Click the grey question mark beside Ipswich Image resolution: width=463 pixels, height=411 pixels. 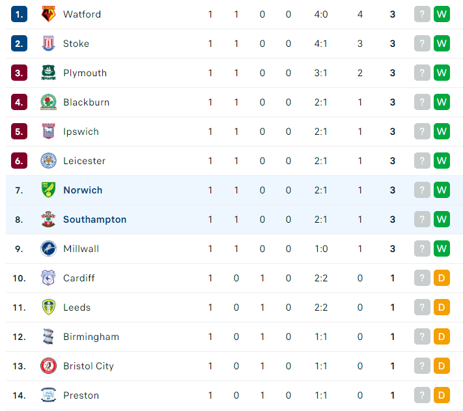(x=422, y=132)
